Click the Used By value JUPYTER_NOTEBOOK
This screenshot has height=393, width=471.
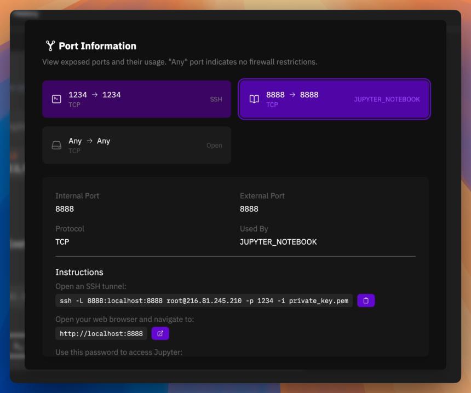pos(278,242)
